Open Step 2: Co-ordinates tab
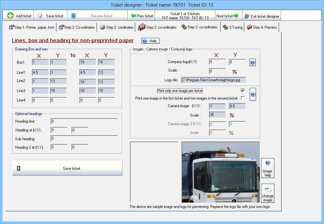Screen dimensions: 324x224 tap(77, 27)
